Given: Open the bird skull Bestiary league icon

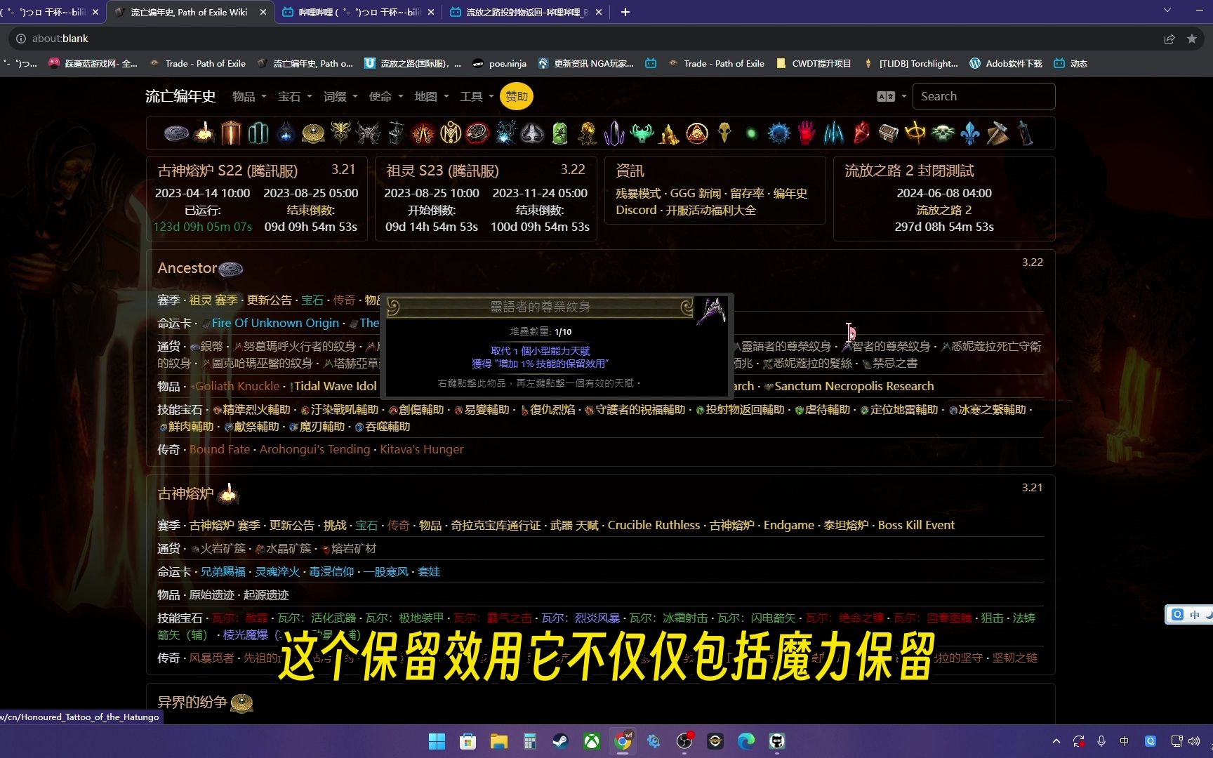Looking at the screenshot, I should [724, 133].
